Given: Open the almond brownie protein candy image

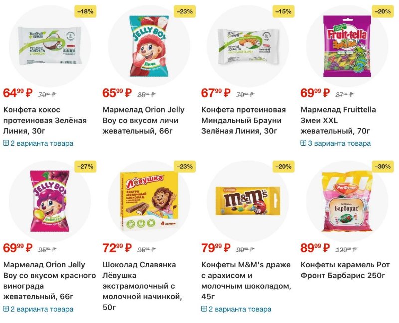Looking at the screenshot, I should point(246,45).
